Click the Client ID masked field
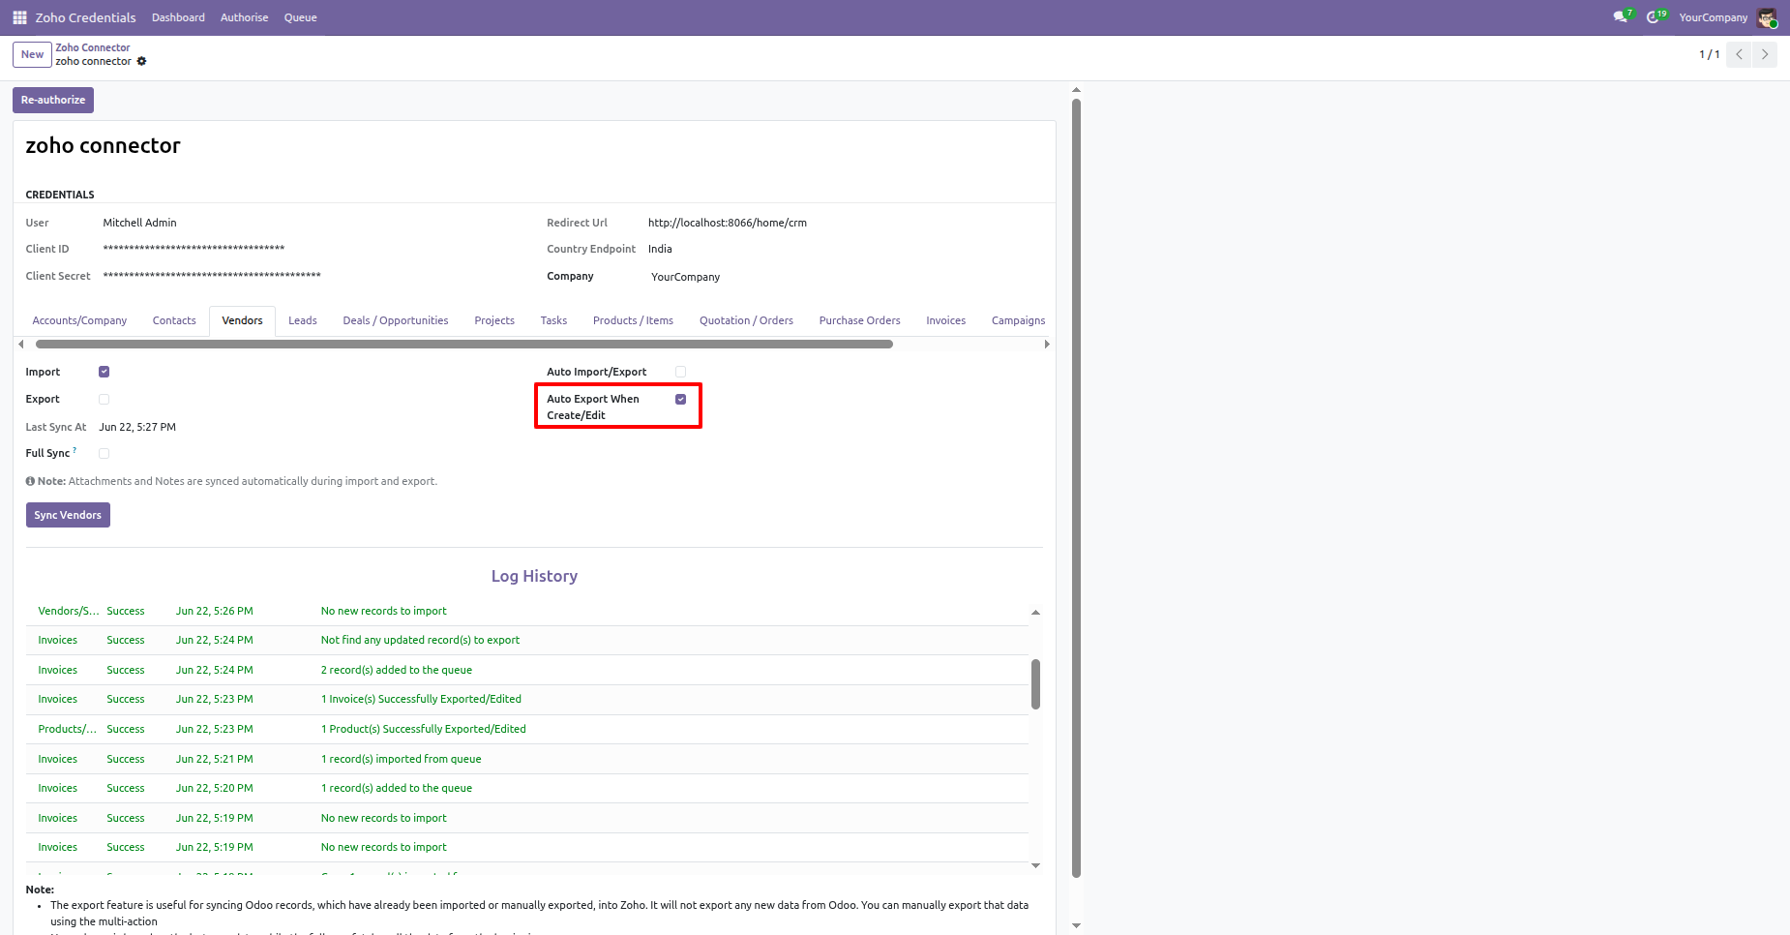This screenshot has width=1790, height=935. click(194, 249)
